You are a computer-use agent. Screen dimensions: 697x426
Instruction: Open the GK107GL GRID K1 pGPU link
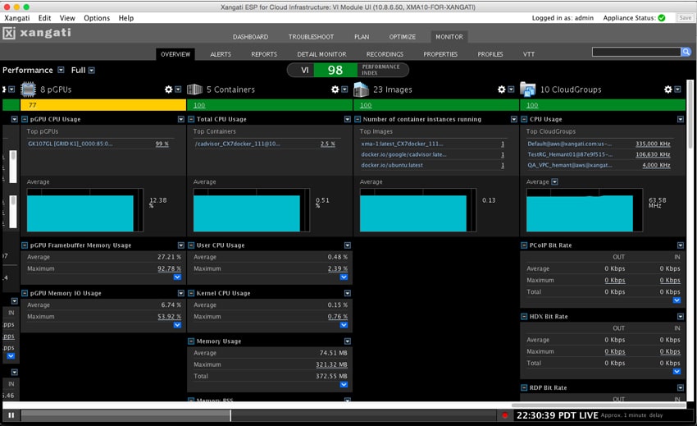pyautogui.click(x=71, y=144)
